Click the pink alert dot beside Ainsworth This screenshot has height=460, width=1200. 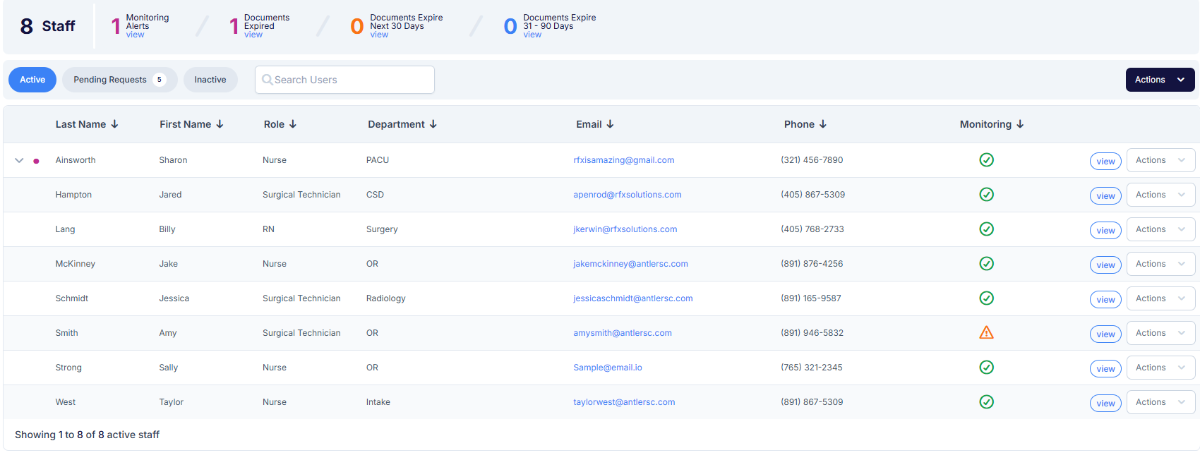click(x=36, y=161)
